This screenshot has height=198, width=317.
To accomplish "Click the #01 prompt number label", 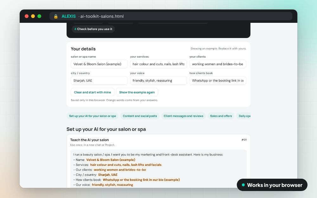I will 244,140.
